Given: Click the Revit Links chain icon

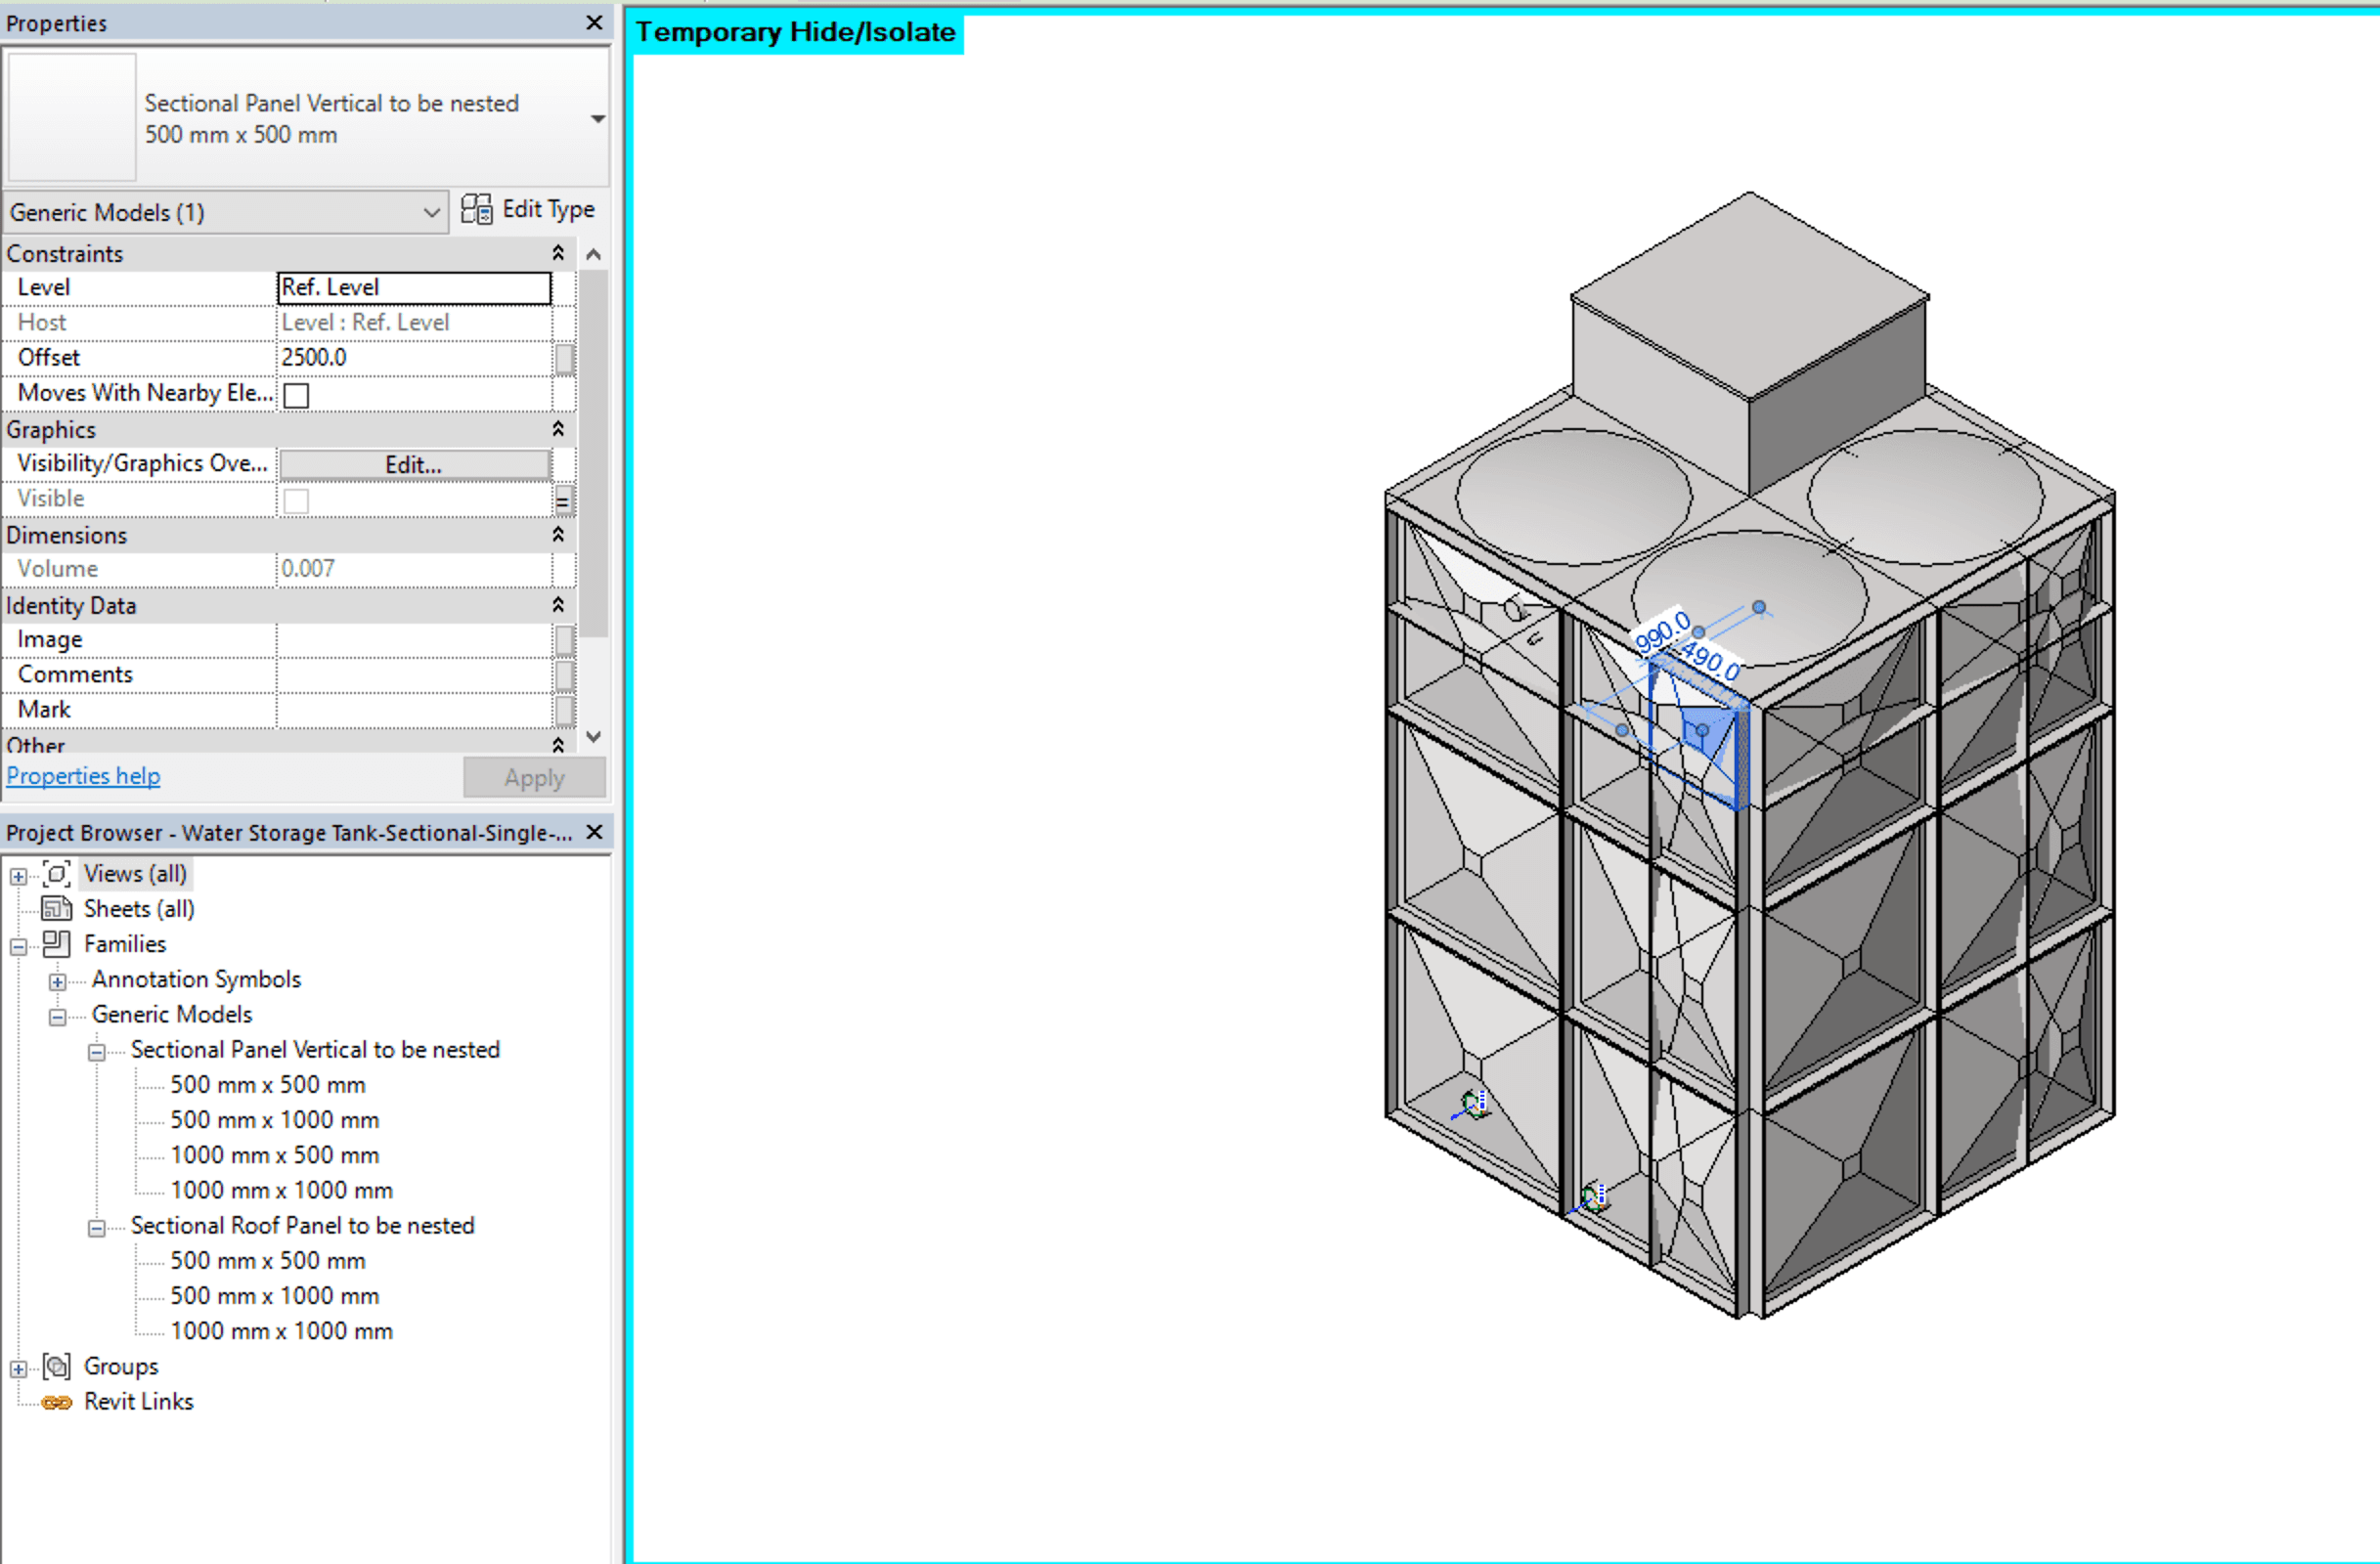Looking at the screenshot, I should click(x=57, y=1402).
